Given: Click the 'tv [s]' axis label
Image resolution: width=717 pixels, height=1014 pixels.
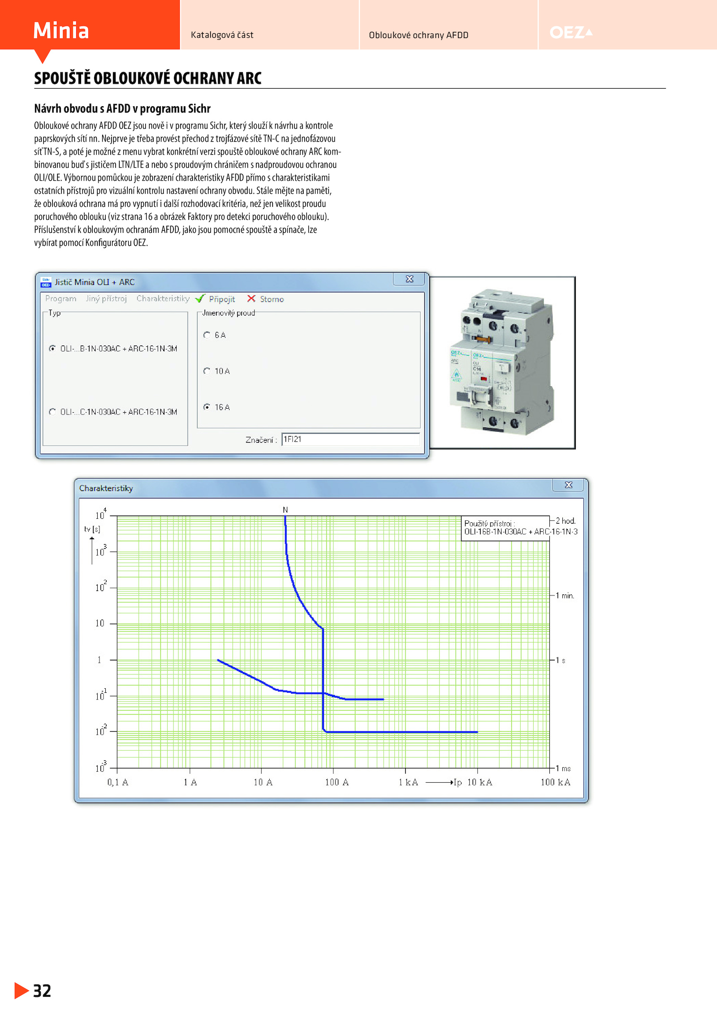Looking at the screenshot, I should coord(92,529).
